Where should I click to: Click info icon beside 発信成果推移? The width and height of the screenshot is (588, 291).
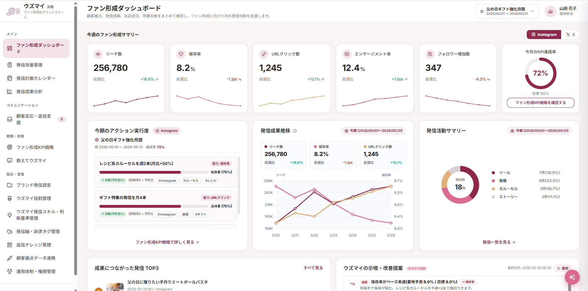pyautogui.click(x=295, y=131)
